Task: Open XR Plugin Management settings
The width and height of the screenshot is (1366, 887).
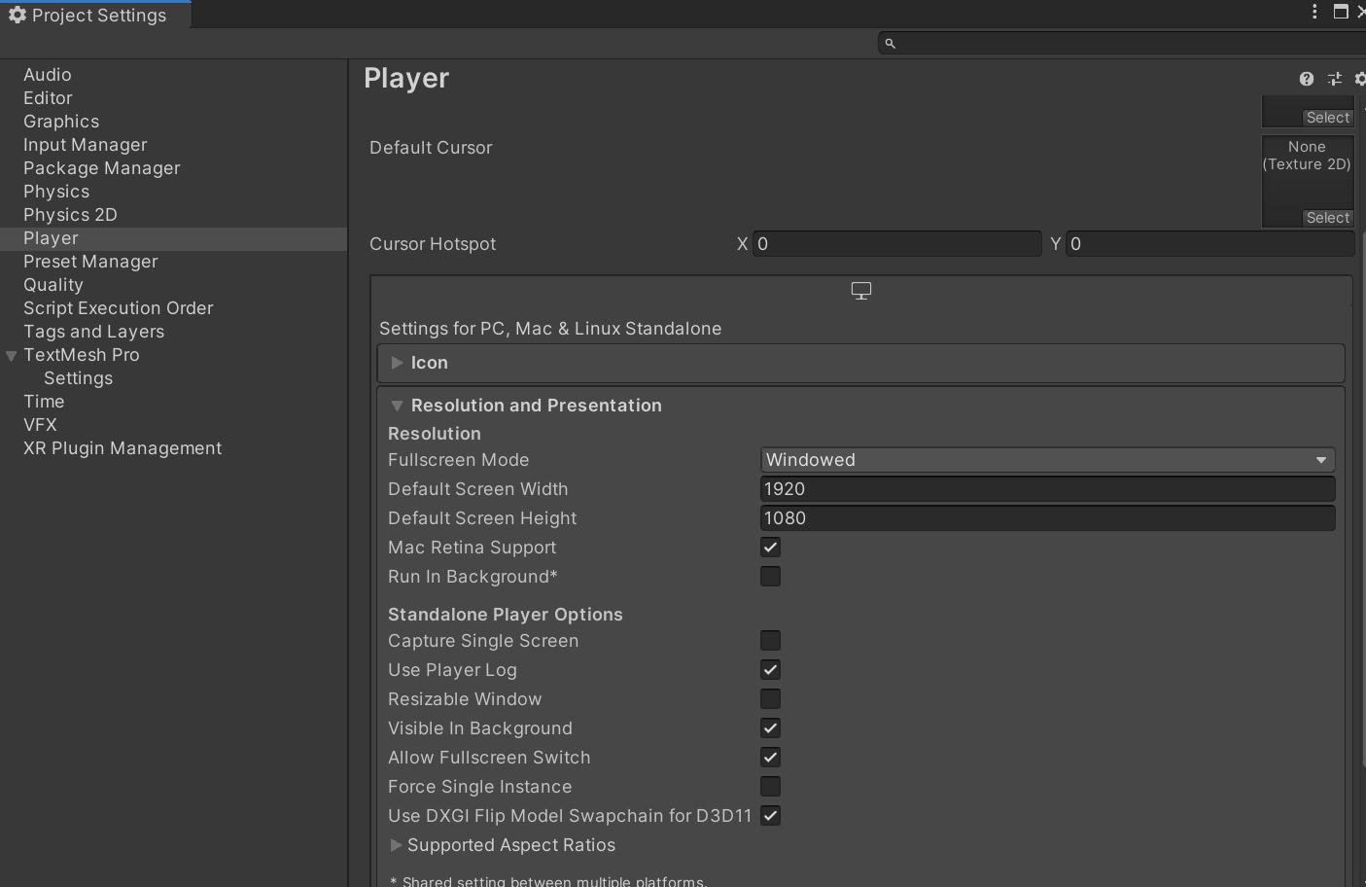Action: [123, 448]
